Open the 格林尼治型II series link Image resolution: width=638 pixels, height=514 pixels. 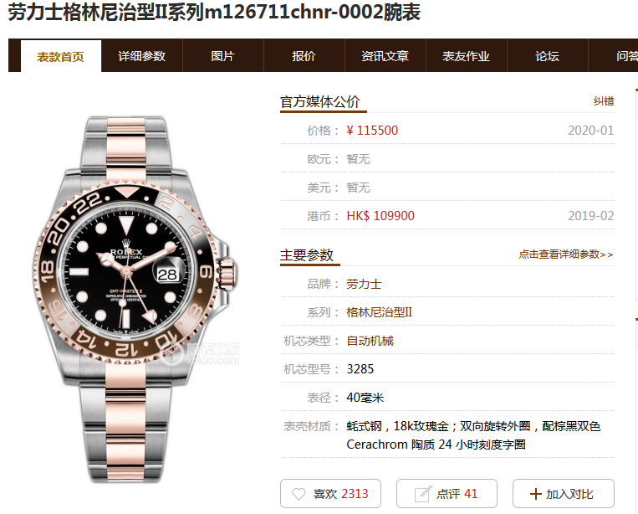[x=380, y=312]
